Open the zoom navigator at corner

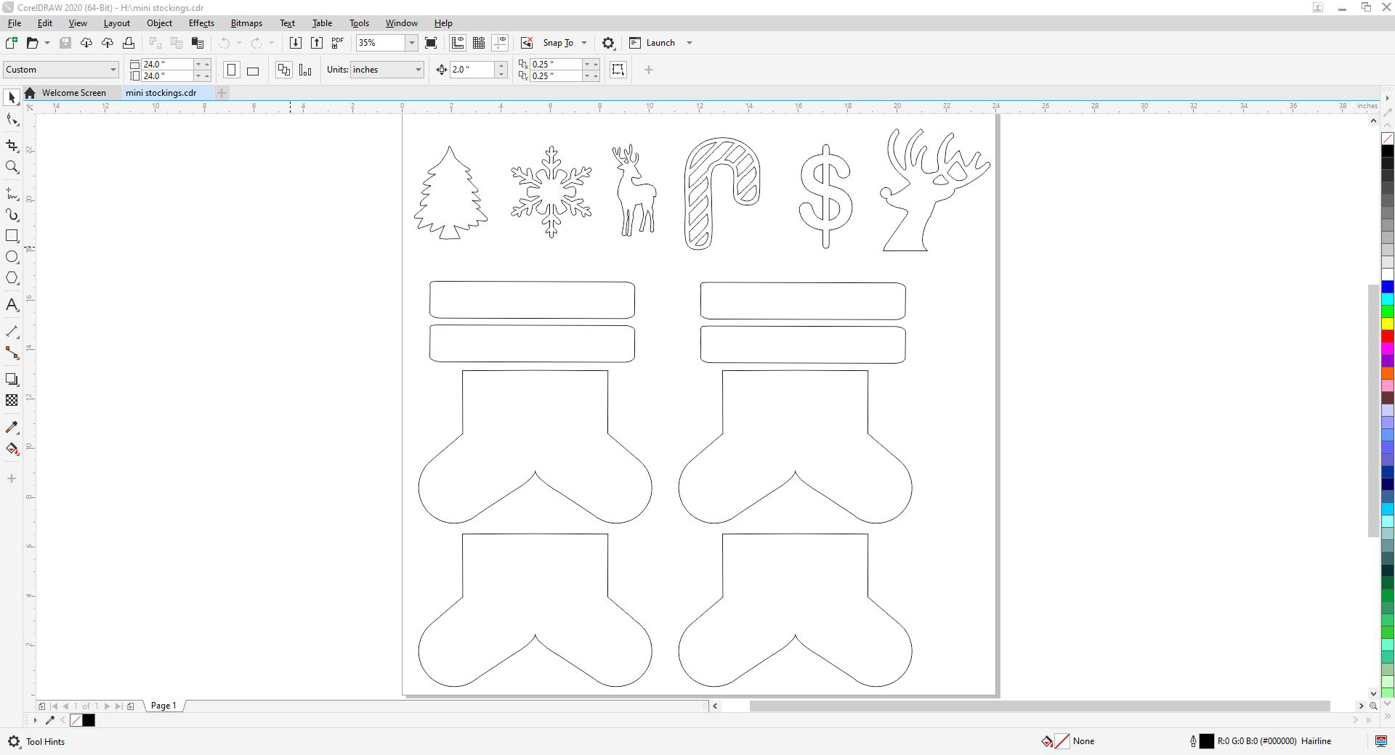click(x=1373, y=706)
